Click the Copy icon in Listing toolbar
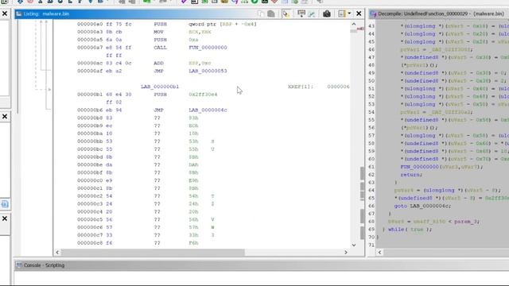 tap(261, 14)
